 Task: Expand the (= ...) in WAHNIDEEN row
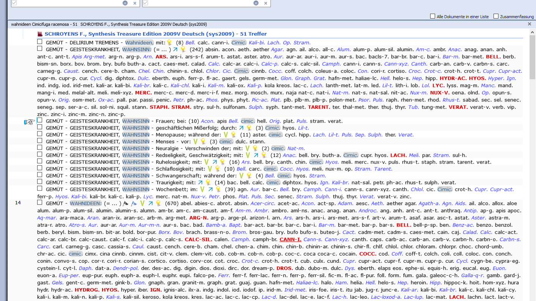pos(112,203)
